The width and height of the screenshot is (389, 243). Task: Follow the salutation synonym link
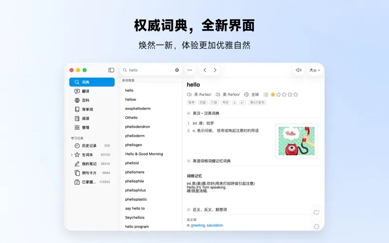pos(215,225)
